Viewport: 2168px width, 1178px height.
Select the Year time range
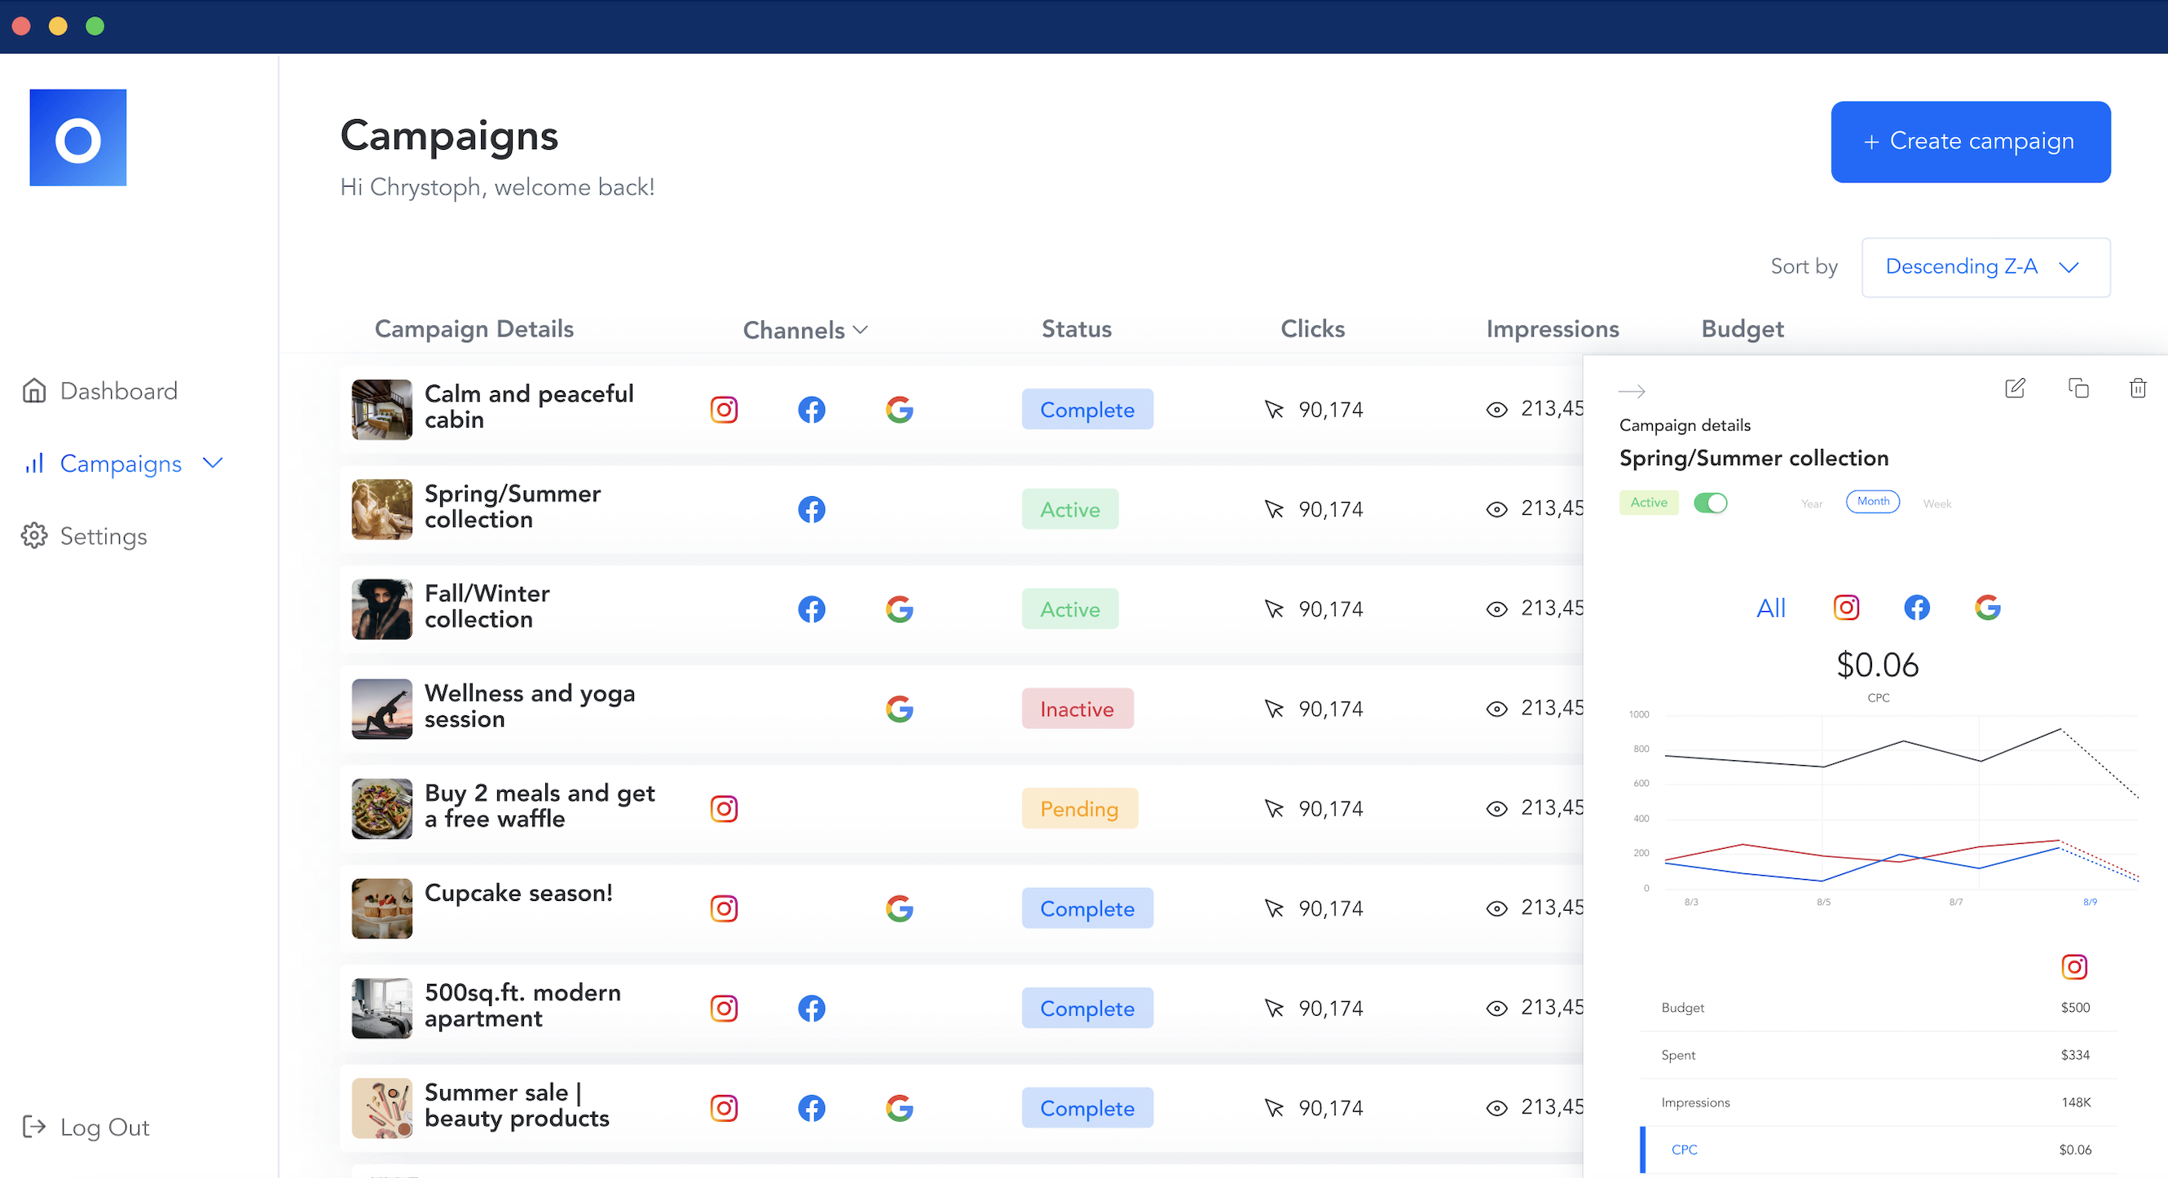click(1811, 504)
